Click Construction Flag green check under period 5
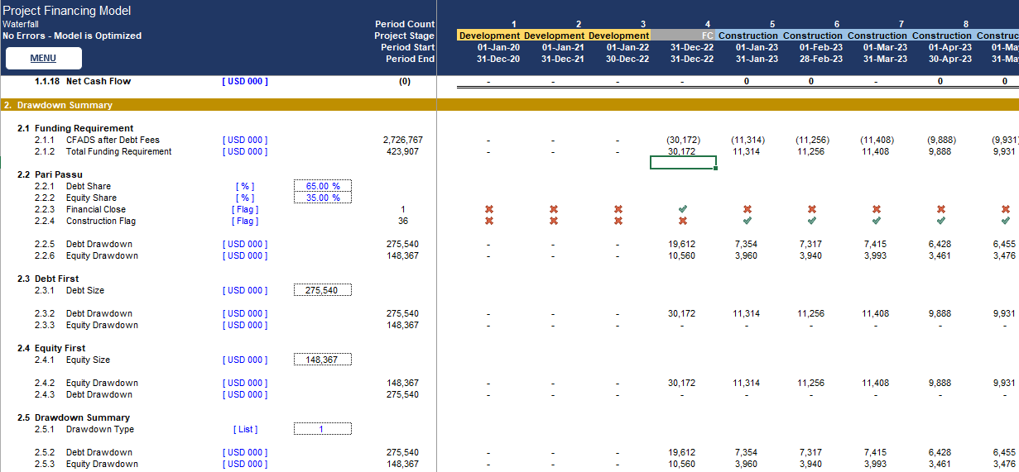The width and height of the screenshot is (1019, 472). coord(747,222)
